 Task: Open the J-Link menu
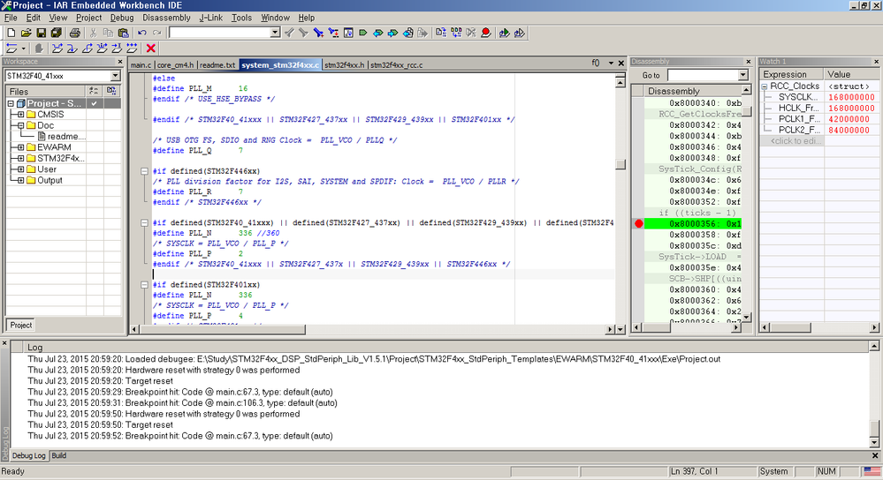point(211,18)
